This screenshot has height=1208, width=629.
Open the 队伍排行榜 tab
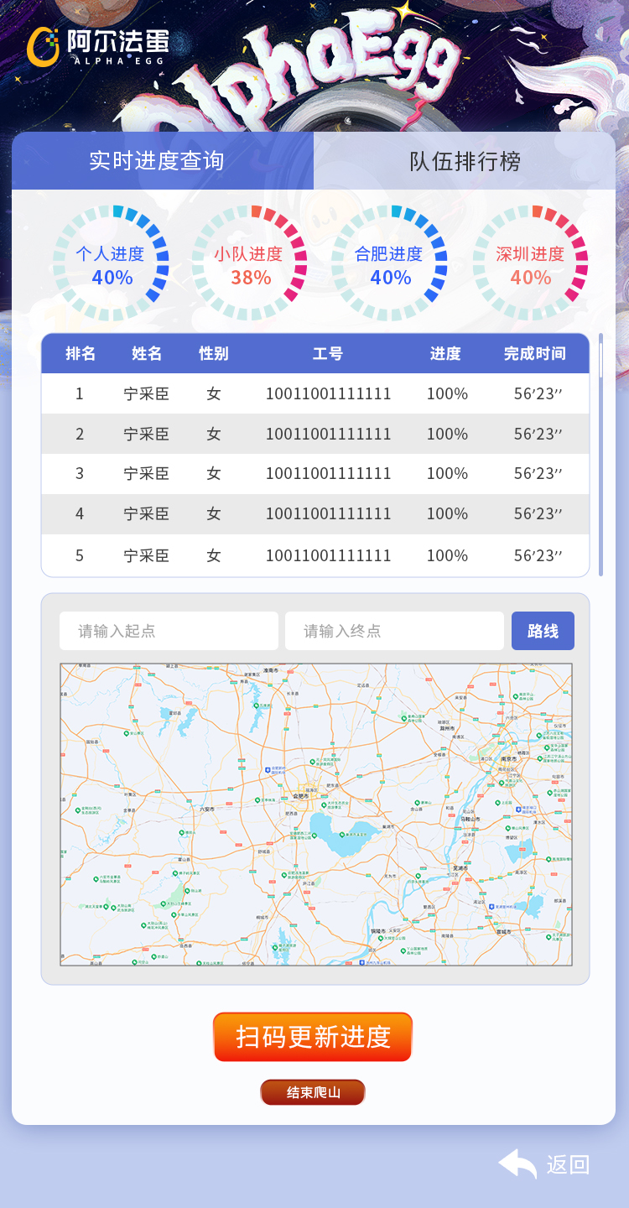(x=465, y=160)
